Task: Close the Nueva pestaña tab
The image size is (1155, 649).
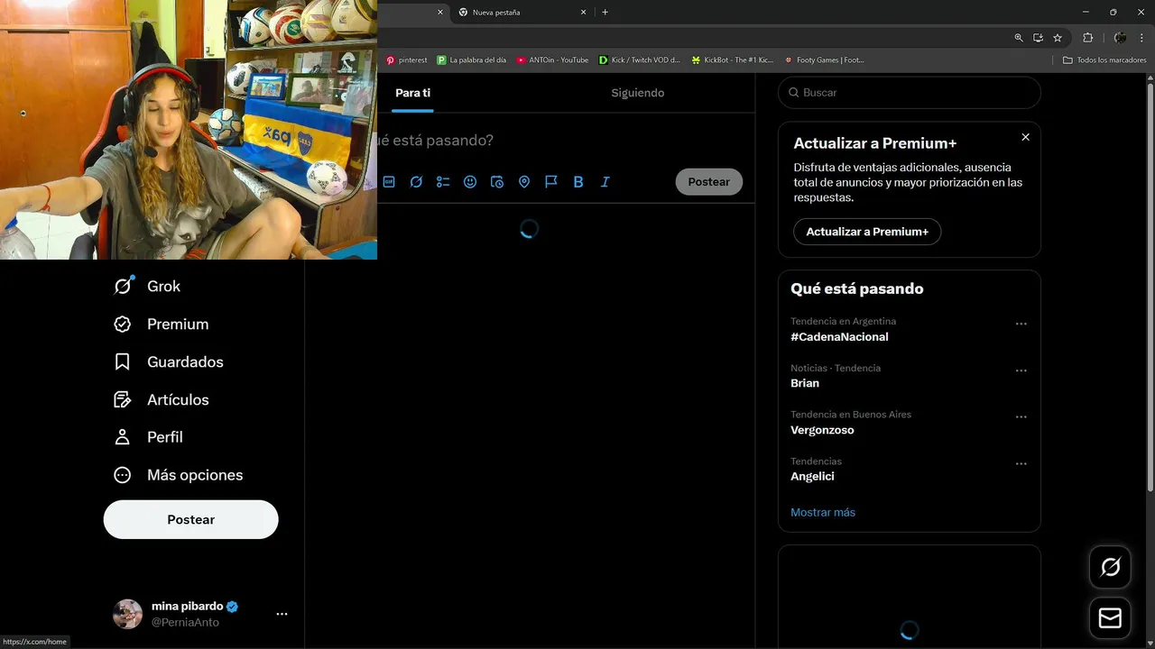Action: (583, 13)
